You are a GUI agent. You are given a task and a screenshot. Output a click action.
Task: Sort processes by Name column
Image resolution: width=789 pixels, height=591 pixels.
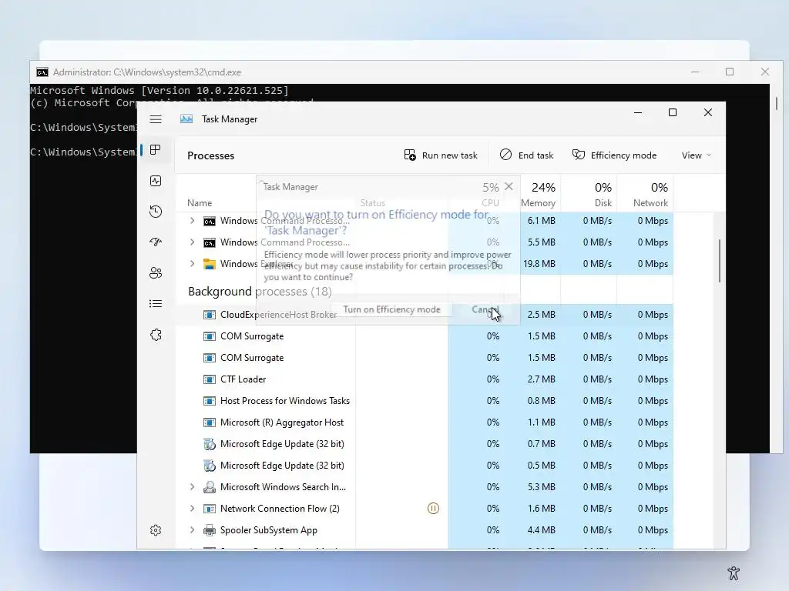[200, 203]
